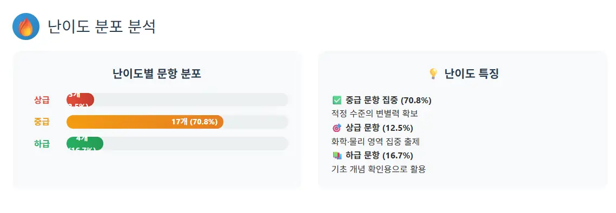Click the 하급 label in green
The image size is (616, 213).
[x=42, y=144]
